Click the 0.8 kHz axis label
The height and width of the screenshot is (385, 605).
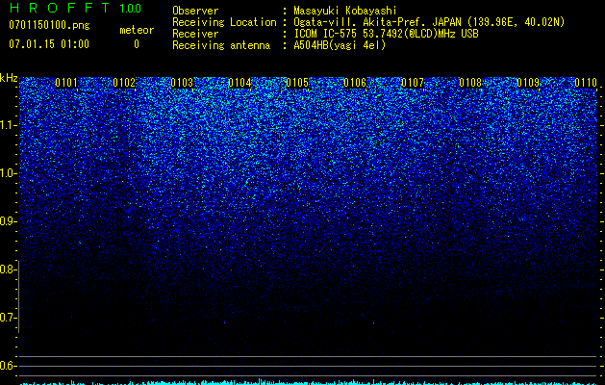9,269
